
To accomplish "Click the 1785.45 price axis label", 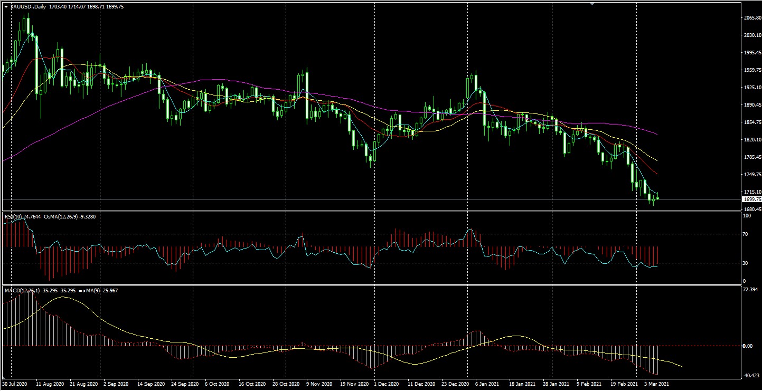I will click(x=751, y=157).
